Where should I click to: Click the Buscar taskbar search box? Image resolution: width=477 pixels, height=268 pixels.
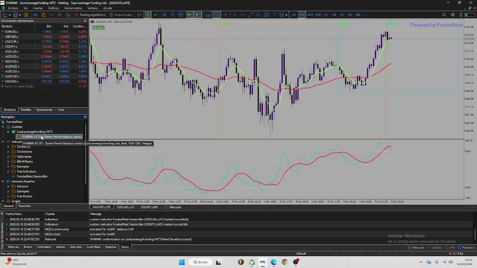tap(201, 262)
